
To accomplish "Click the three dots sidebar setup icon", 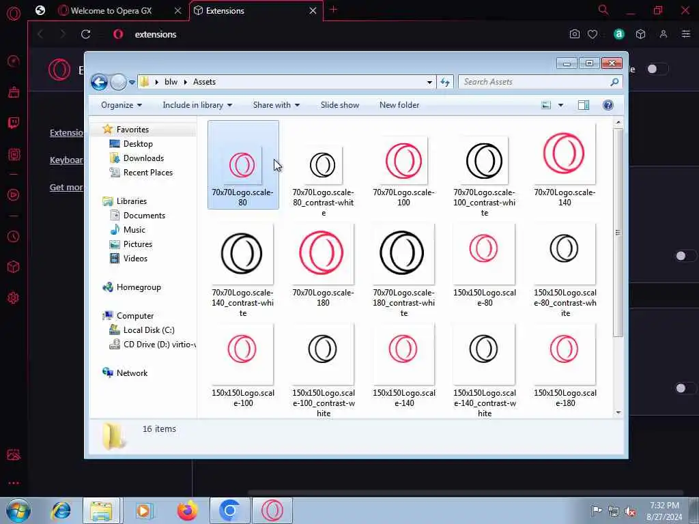I will (14, 483).
